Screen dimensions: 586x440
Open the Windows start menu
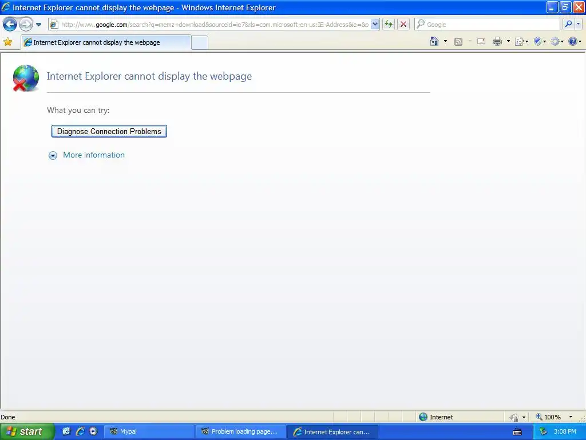pos(26,431)
